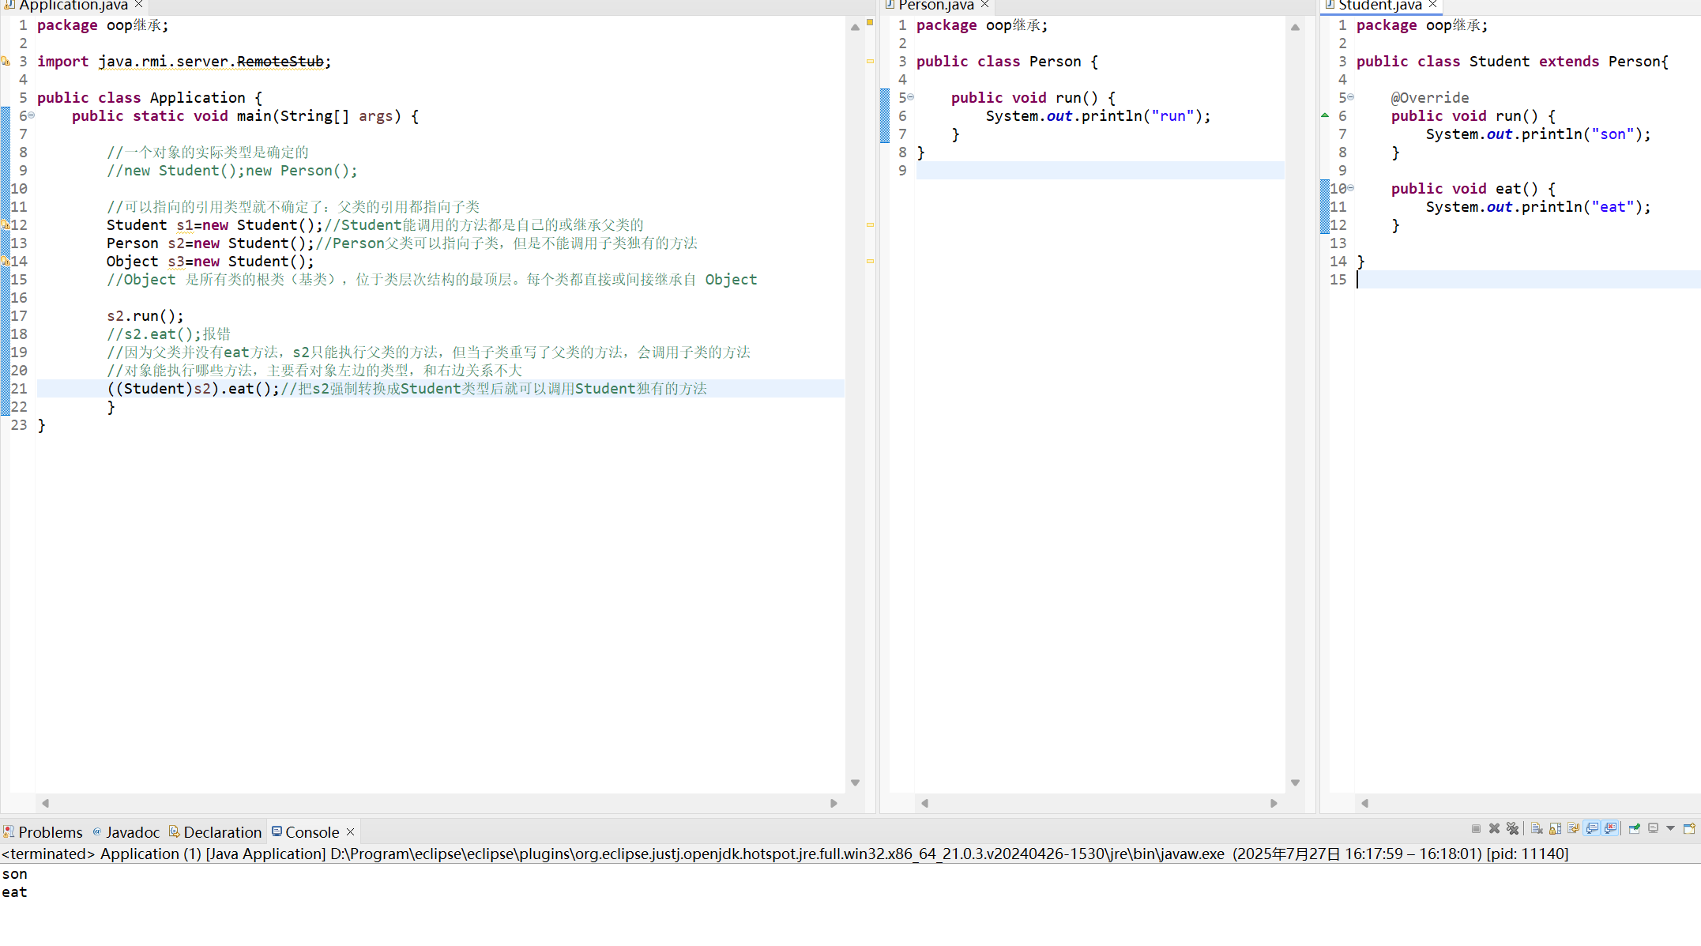Screen dimensions: 1701x946
Task: Pin the current Console
Action: (1634, 828)
